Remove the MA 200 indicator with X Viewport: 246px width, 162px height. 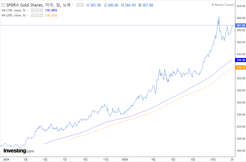pos(41,15)
